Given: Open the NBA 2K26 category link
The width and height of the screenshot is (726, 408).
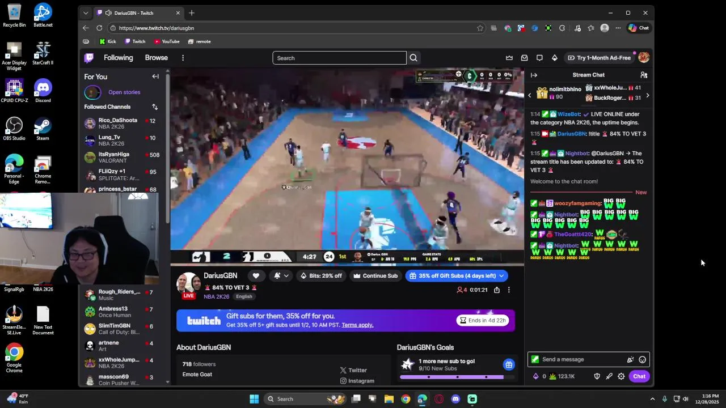Looking at the screenshot, I should click(216, 296).
